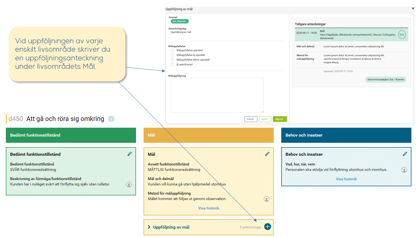Click the pencil icon on Mål card
Image resolution: width=418 pixels, height=237 pixels.
267,154
